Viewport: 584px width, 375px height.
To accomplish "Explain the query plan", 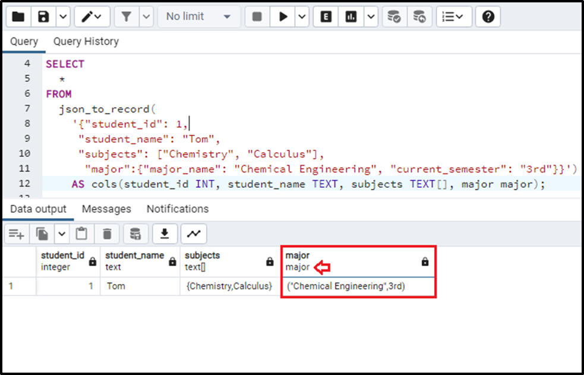I will click(325, 16).
